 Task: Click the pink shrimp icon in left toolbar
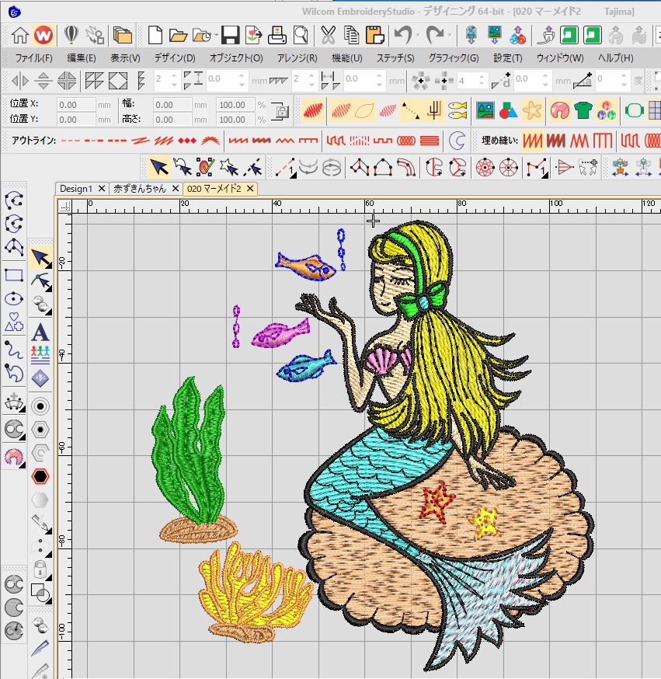click(x=14, y=456)
